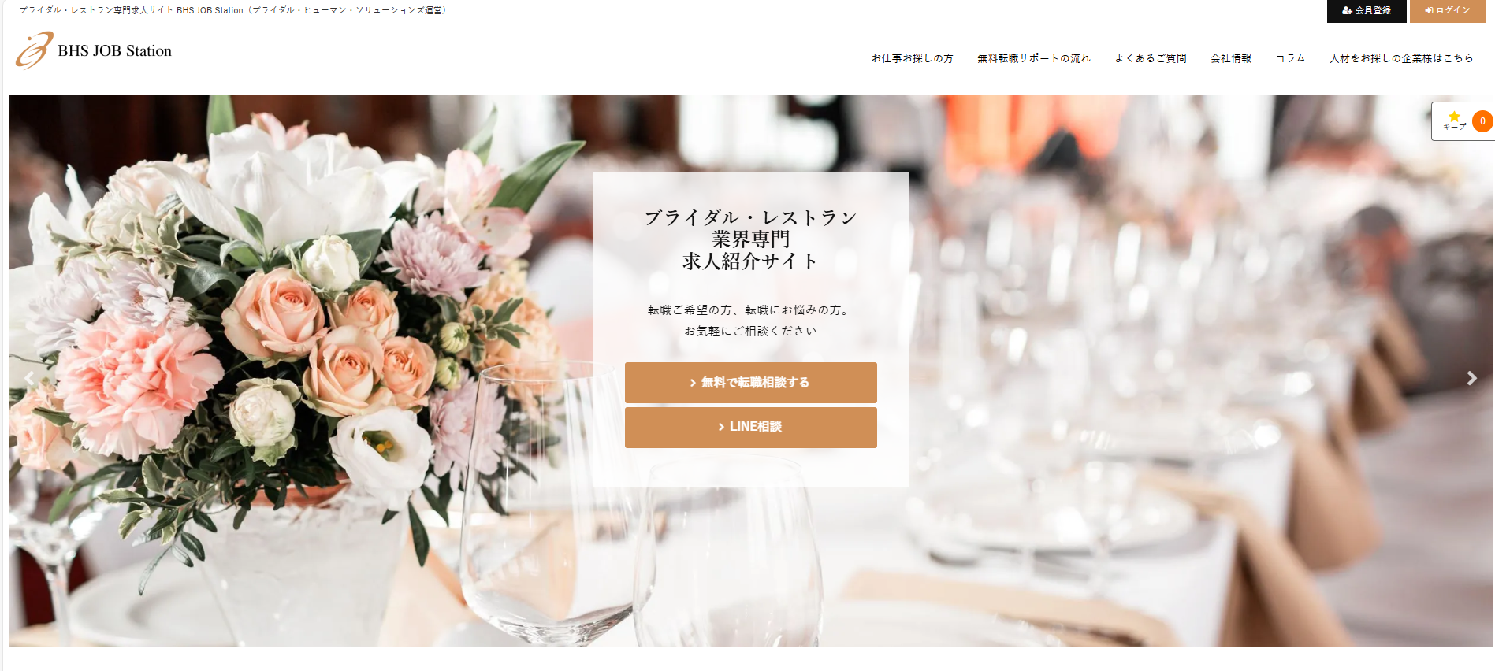
Task: Click the 無料で転職相談する button
Action: [x=750, y=383]
